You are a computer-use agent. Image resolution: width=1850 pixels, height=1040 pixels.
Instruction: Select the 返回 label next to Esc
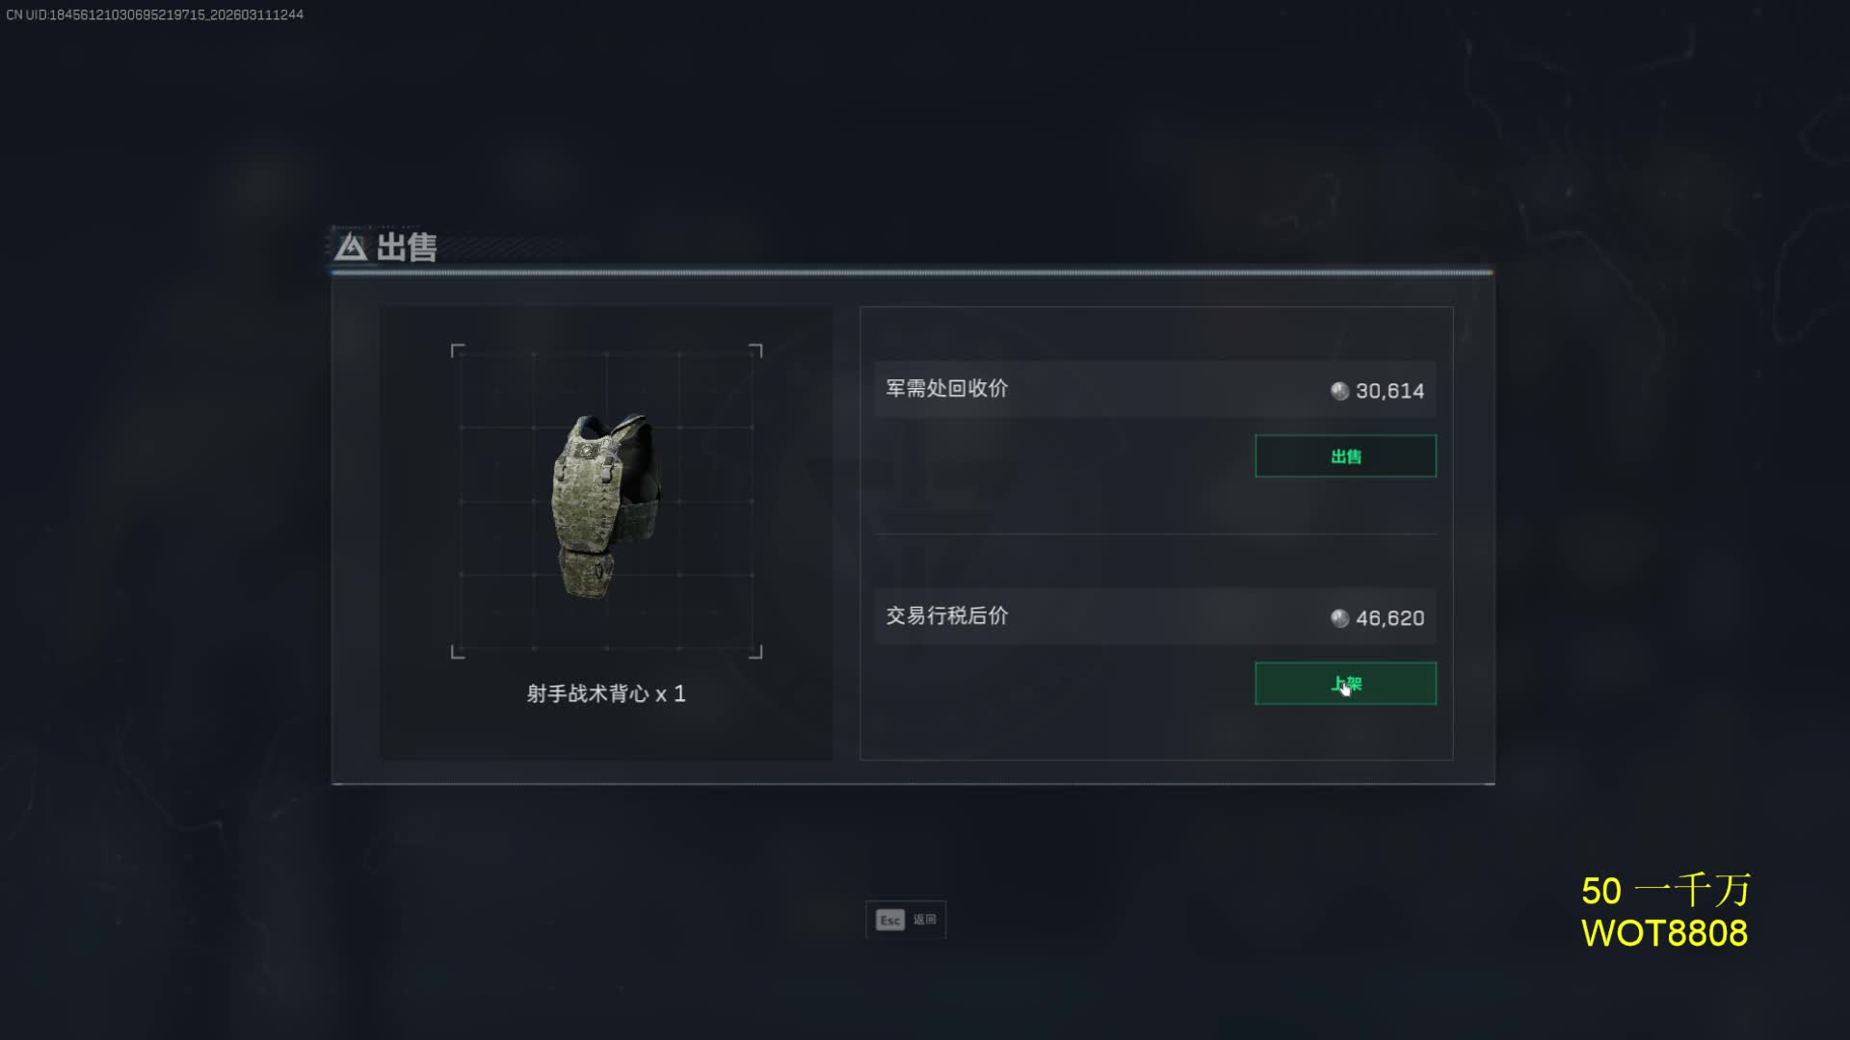coord(925,920)
